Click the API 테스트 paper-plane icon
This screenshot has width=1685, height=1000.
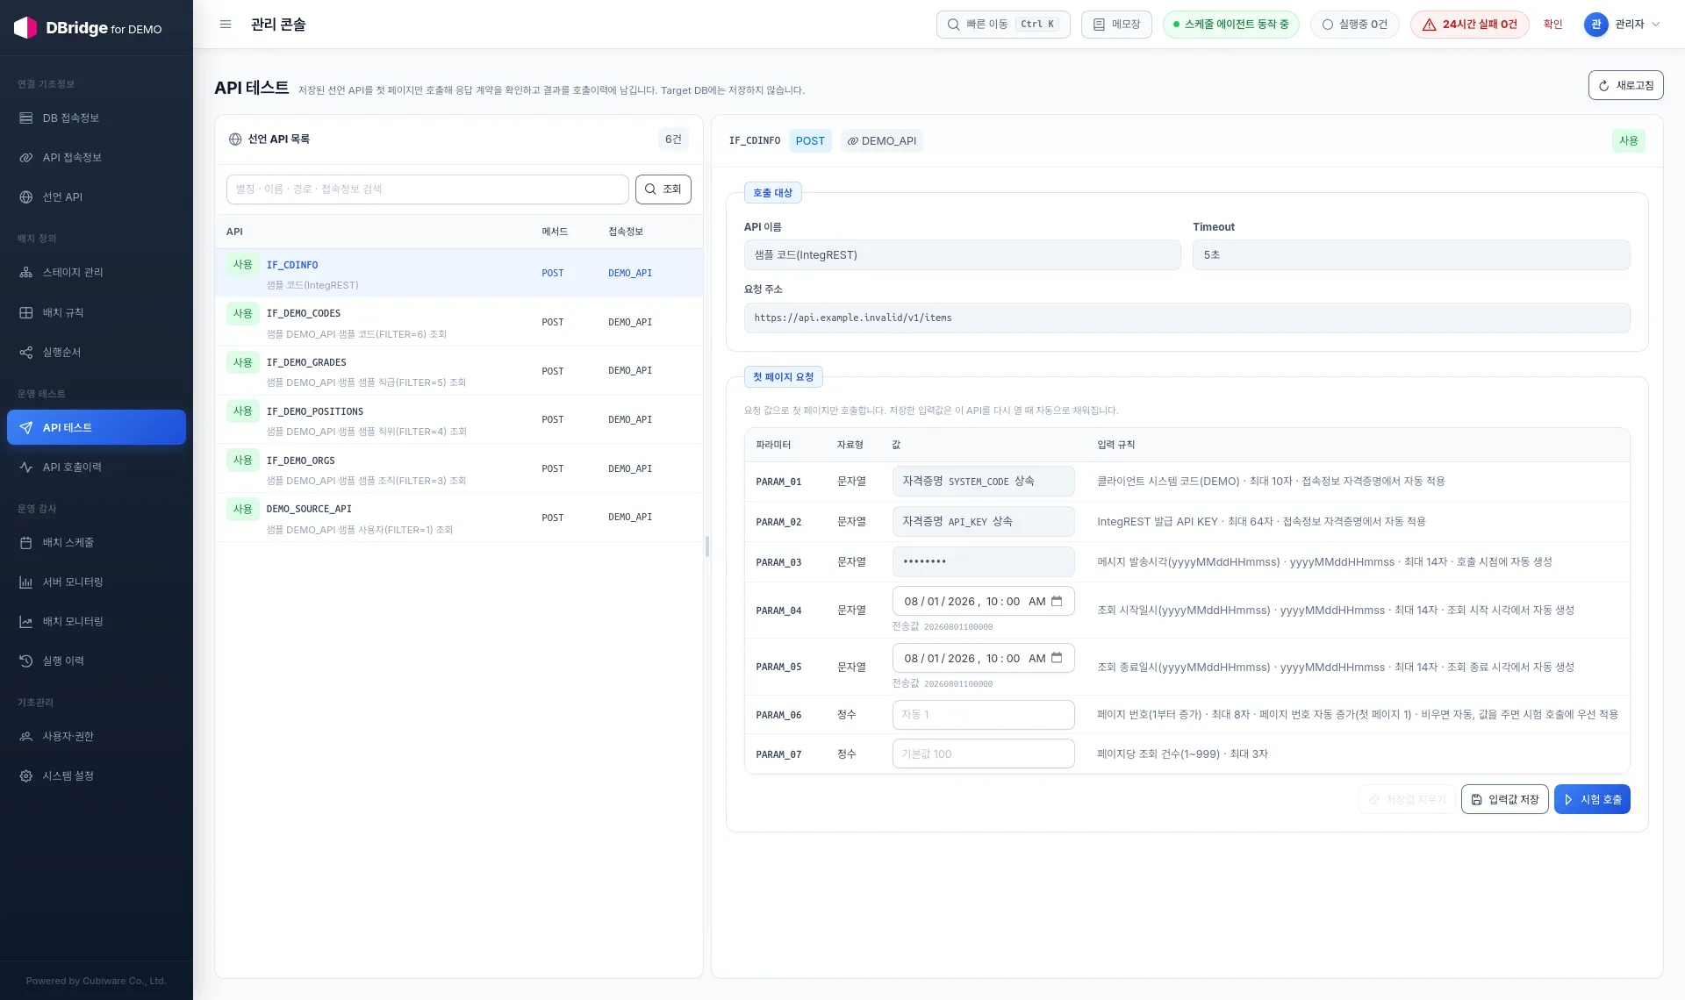tap(26, 427)
